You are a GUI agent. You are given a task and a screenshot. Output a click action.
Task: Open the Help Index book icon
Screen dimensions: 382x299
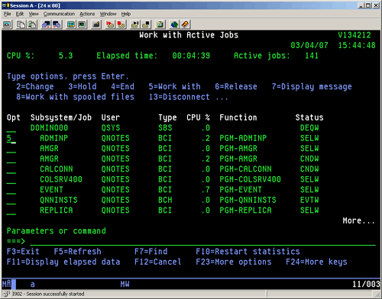186,24
